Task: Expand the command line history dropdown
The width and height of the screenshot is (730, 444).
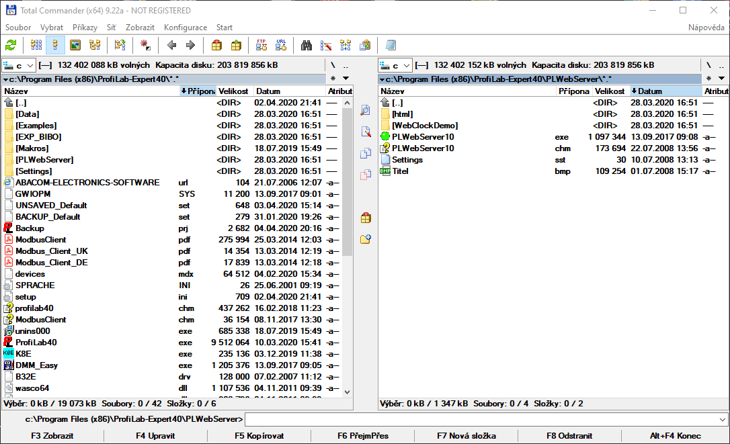Action: [721, 420]
